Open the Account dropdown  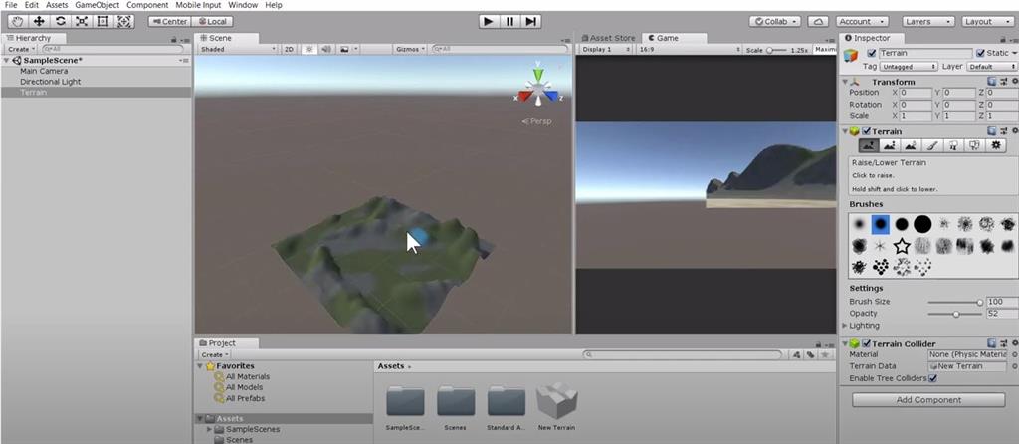coord(862,22)
